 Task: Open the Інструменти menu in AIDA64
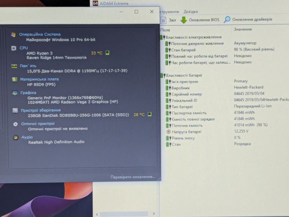coord(169,12)
